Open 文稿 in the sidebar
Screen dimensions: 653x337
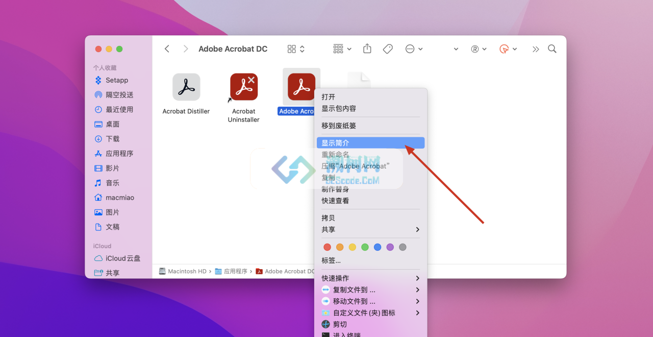(x=107, y=227)
